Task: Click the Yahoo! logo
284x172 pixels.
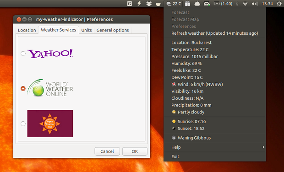Action: (50, 54)
